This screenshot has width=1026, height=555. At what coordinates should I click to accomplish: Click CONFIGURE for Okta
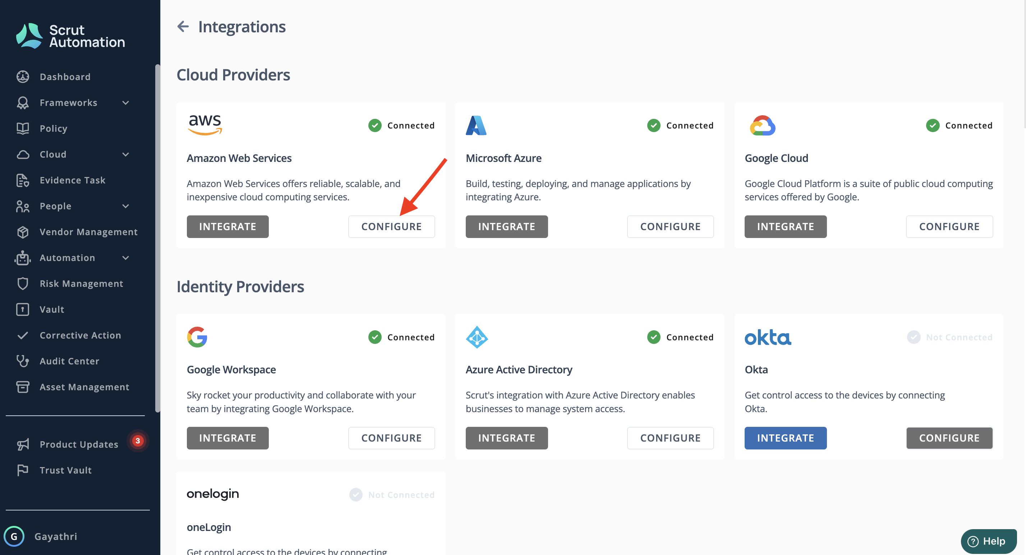click(949, 438)
